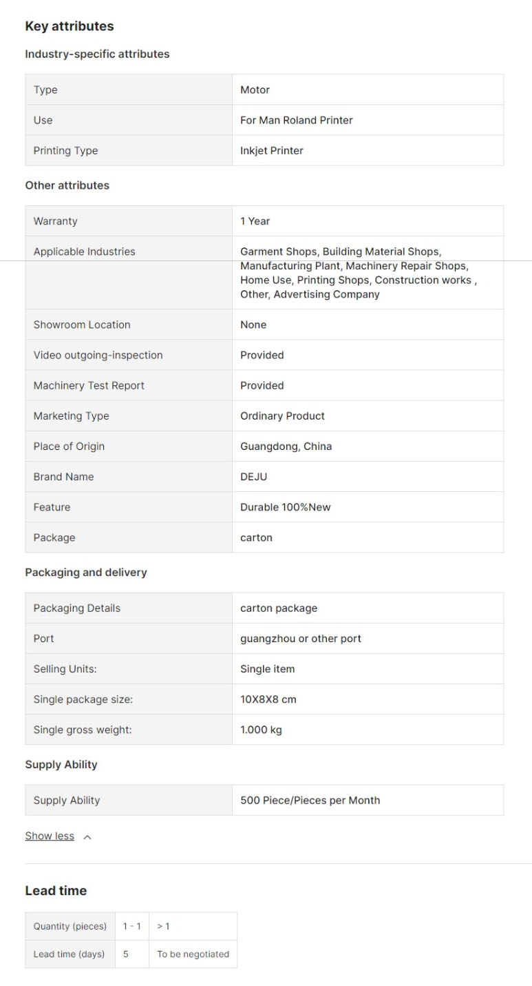The width and height of the screenshot is (532, 986).
Task: Select the Machinery Test Report label
Action: coord(89,385)
